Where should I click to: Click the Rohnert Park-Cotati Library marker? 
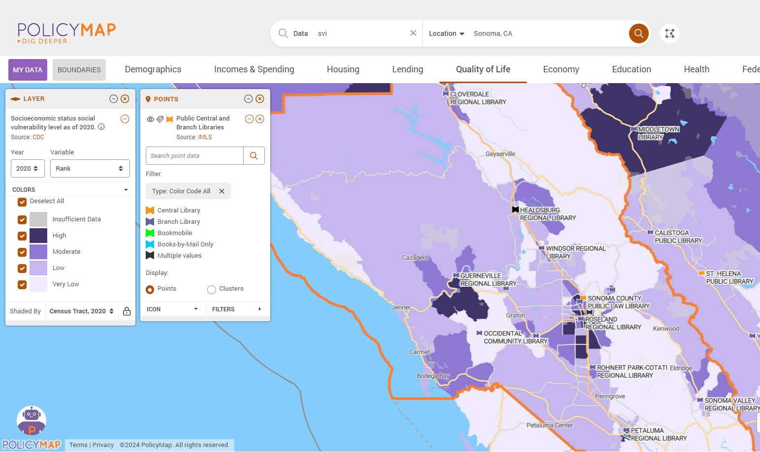(x=593, y=367)
